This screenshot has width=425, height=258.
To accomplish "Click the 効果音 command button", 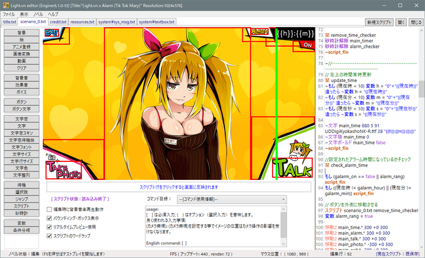I will tap(22, 85).
